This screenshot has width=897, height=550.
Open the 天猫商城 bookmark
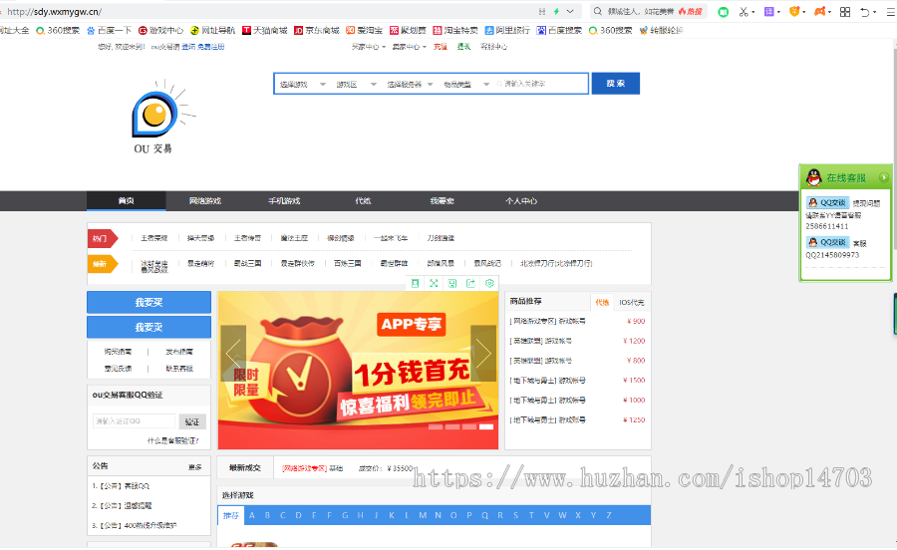coord(265,30)
